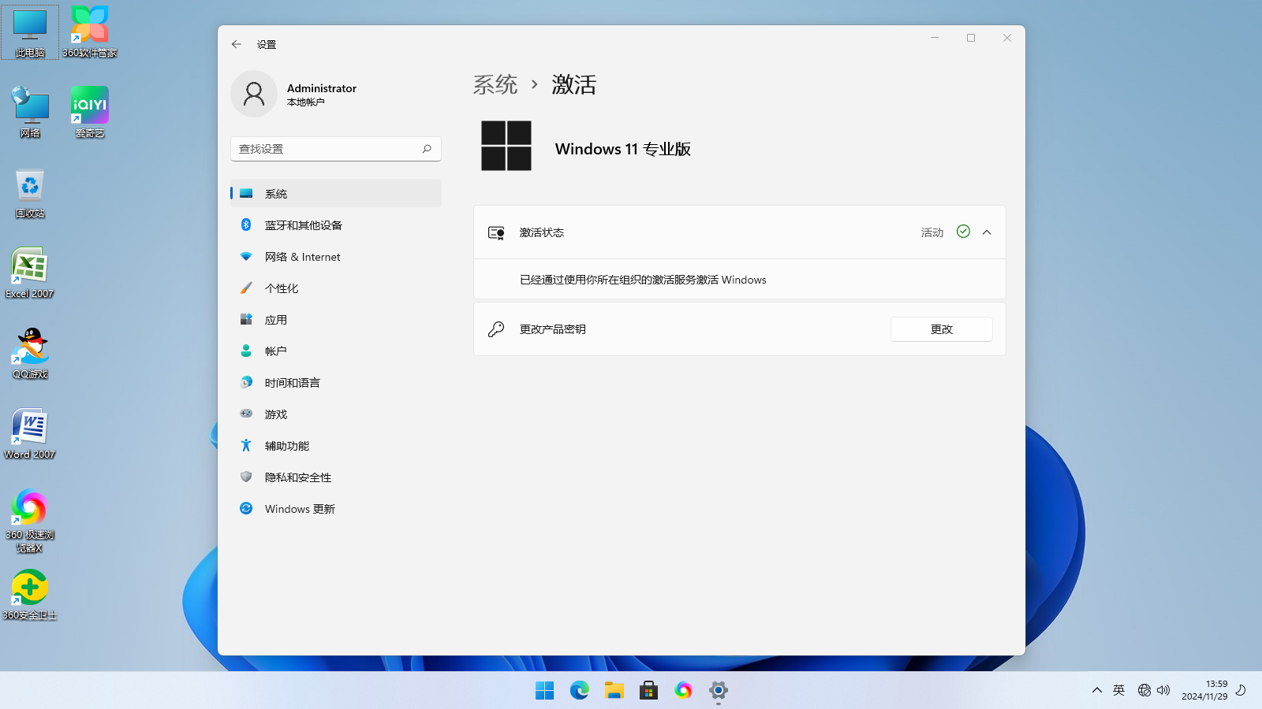
Task: Click the 英 input method indicator
Action: tap(1118, 690)
